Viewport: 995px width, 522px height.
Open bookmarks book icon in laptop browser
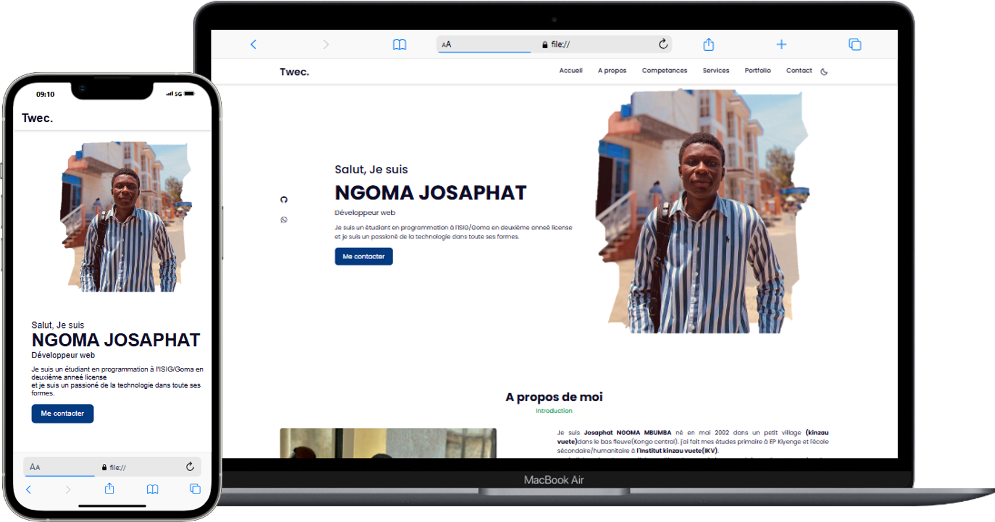pyautogui.click(x=400, y=44)
